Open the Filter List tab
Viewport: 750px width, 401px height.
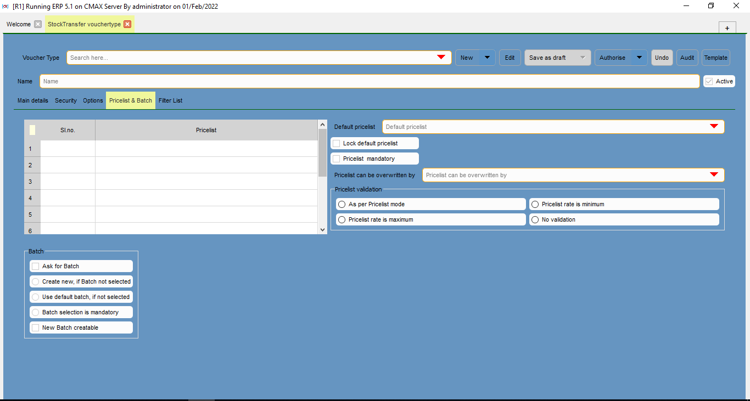(170, 100)
